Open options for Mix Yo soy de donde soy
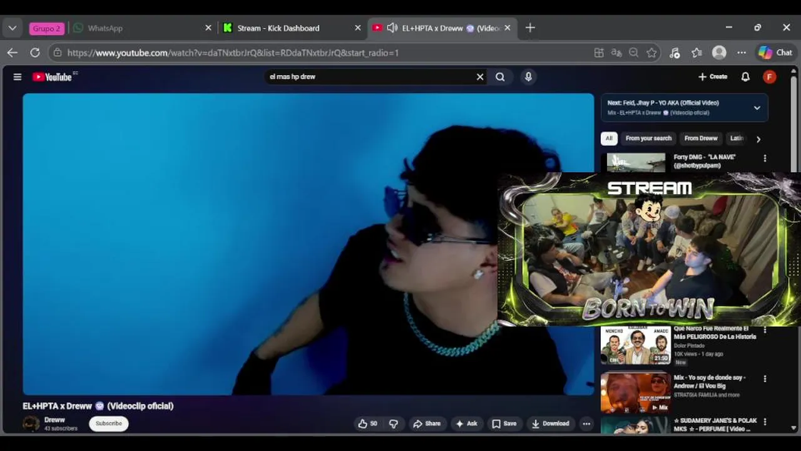Viewport: 801px width, 451px height. [765, 379]
